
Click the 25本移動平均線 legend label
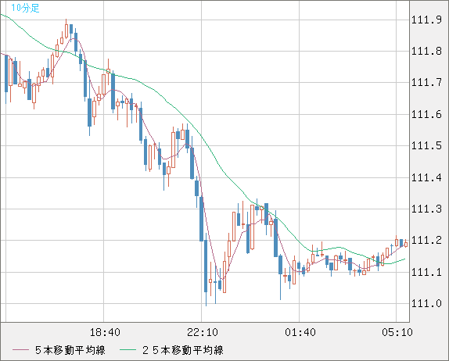[x=183, y=350]
